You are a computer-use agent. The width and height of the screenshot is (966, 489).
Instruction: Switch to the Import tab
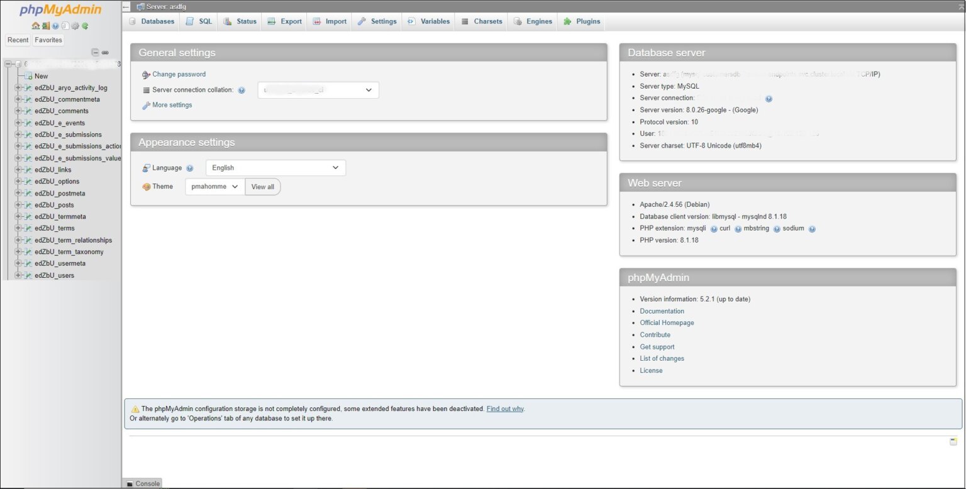click(329, 21)
